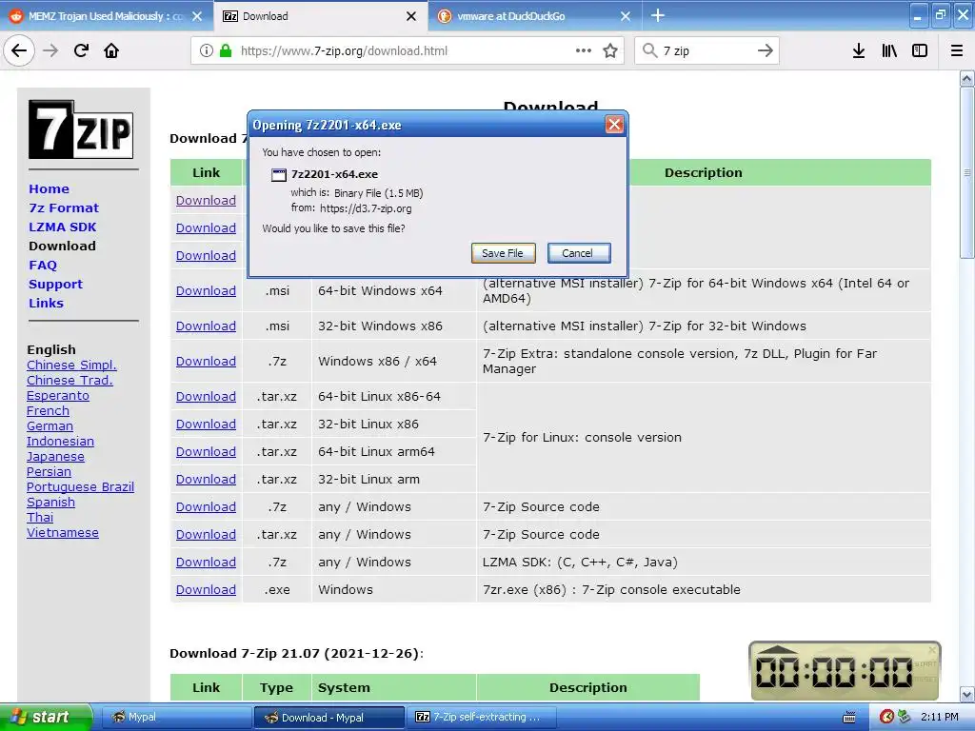
Task: Switch to MEMZ Trojan Used Maliciously tab
Action: [x=107, y=16]
